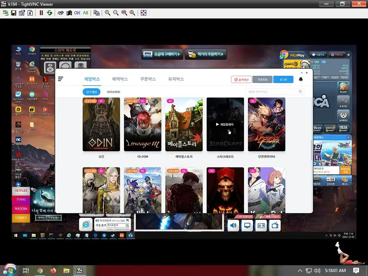368x276 pixels.
Task: Open the remote Windows Start button
Action: (16, 235)
